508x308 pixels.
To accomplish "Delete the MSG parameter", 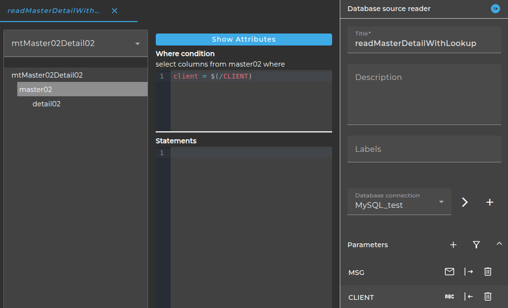I will [488, 272].
